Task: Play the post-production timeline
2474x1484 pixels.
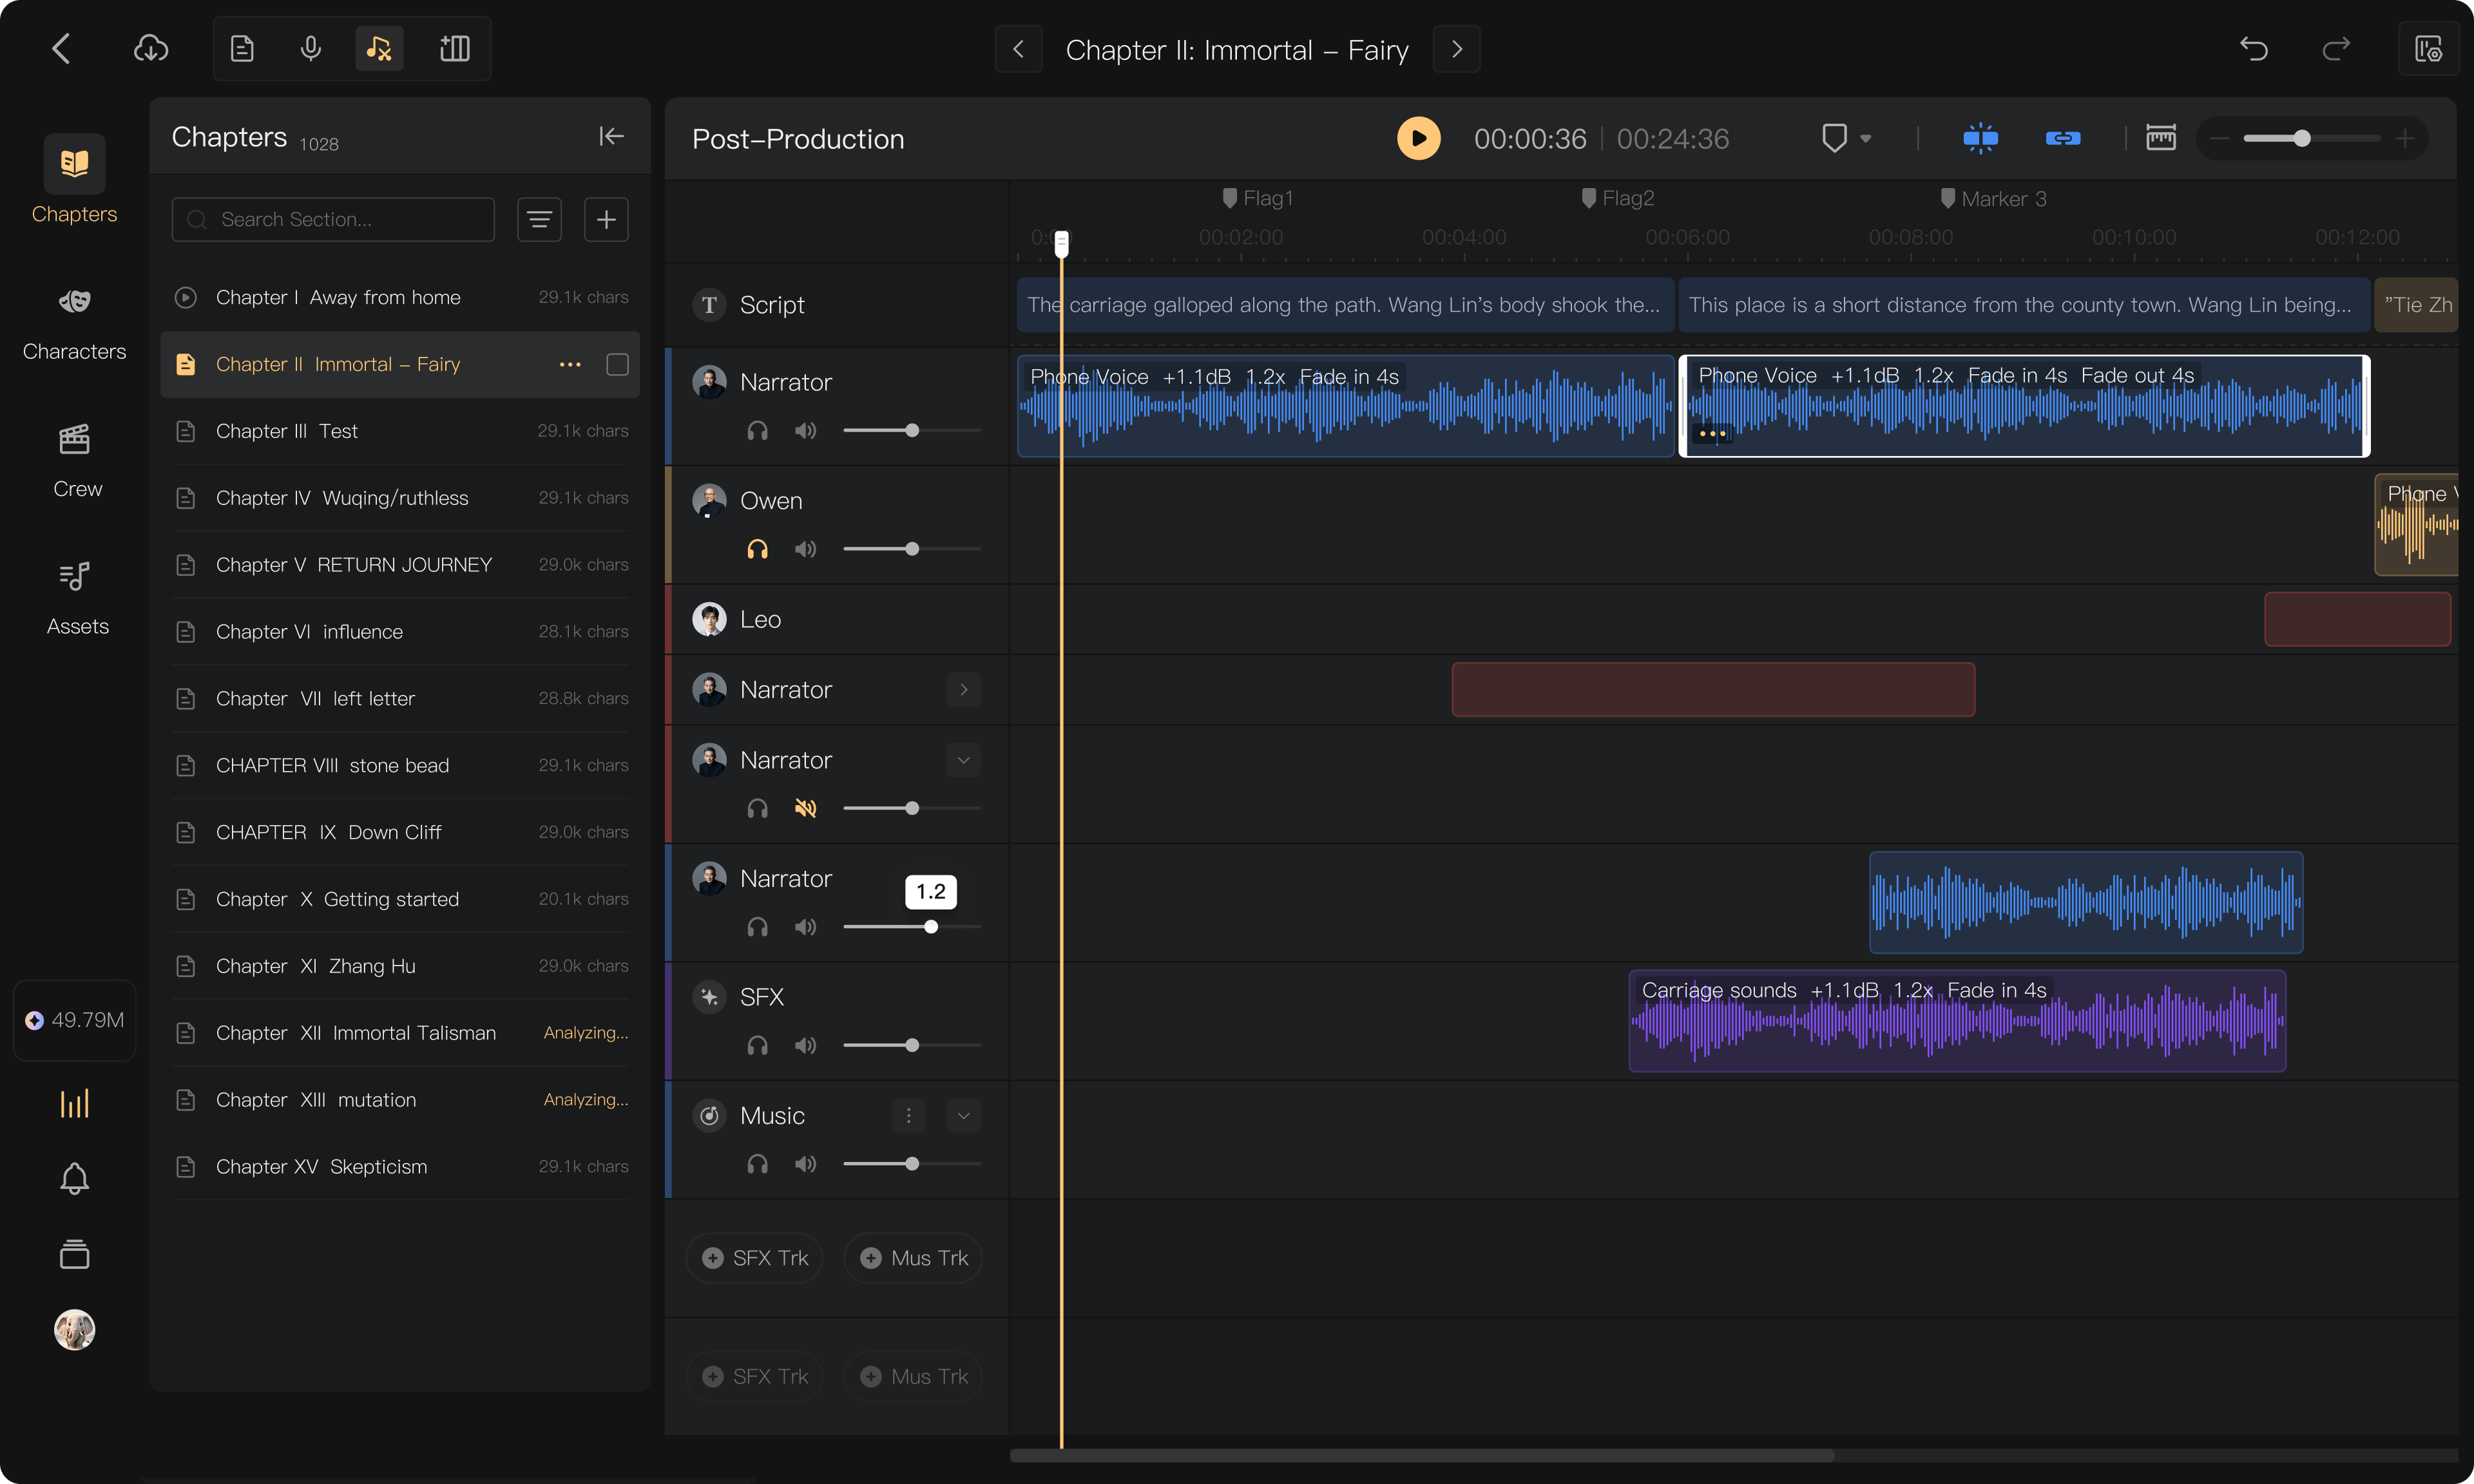Action: point(1418,138)
